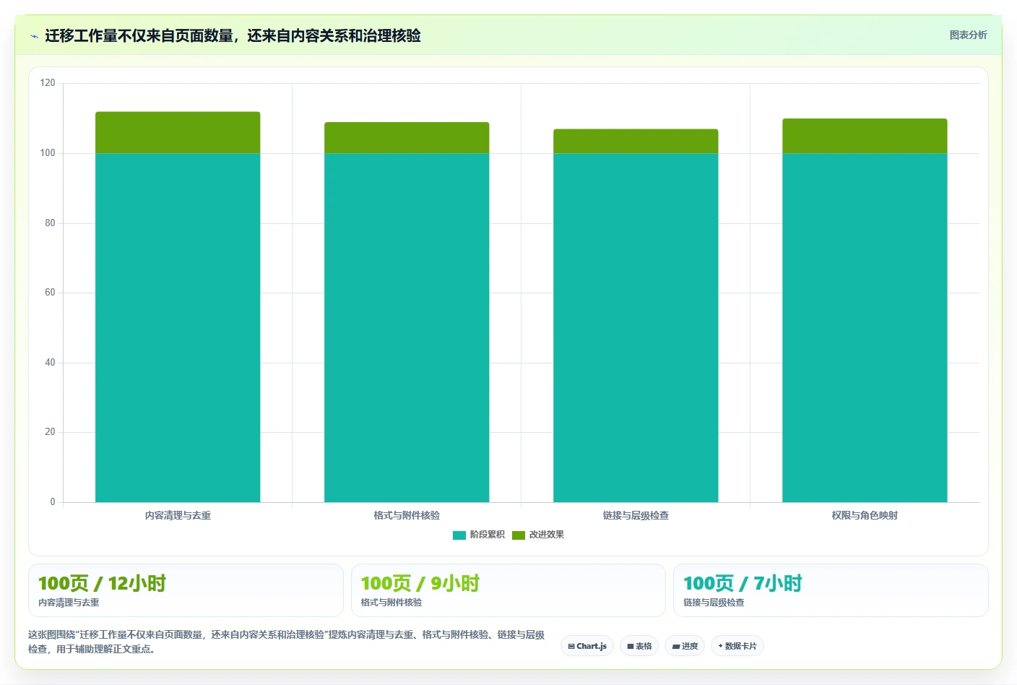Click the y-axis value 120
Viewport: 1017px width, 685px height.
click(x=48, y=83)
